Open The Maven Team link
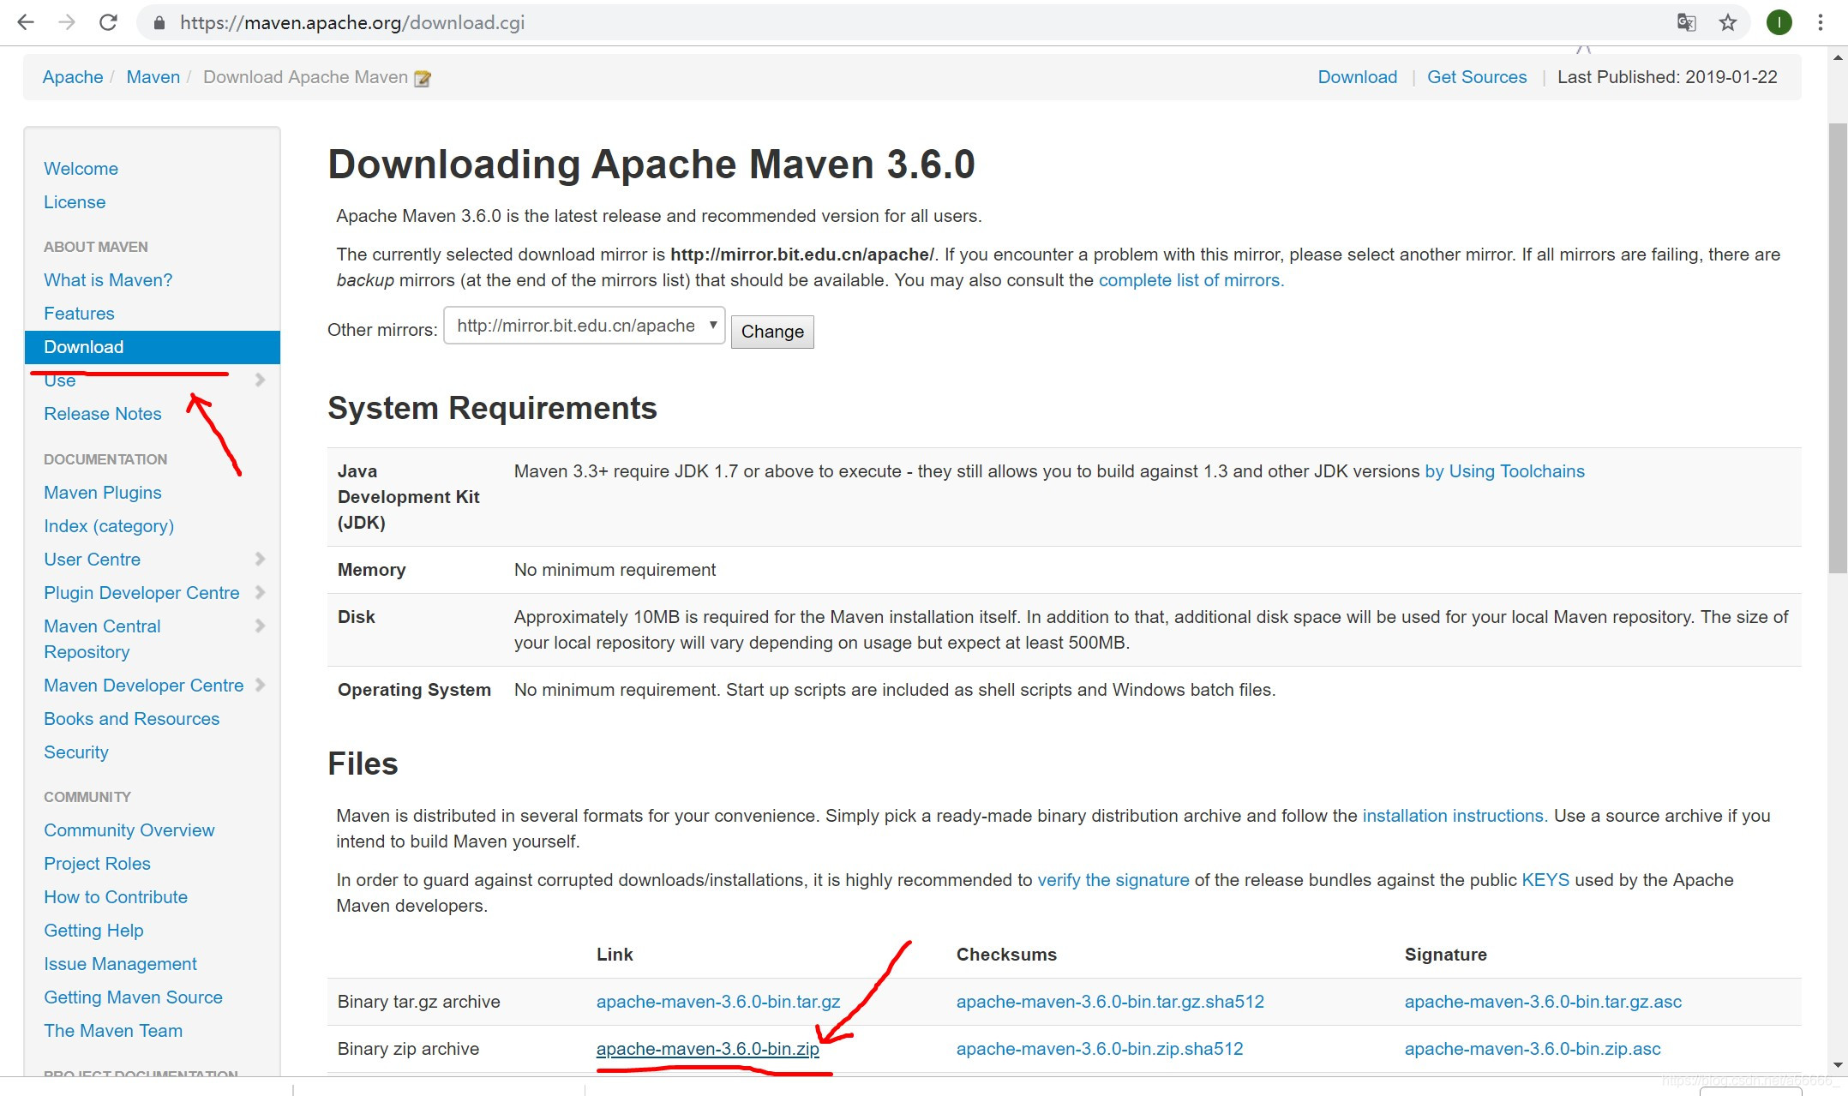 pyautogui.click(x=113, y=1031)
